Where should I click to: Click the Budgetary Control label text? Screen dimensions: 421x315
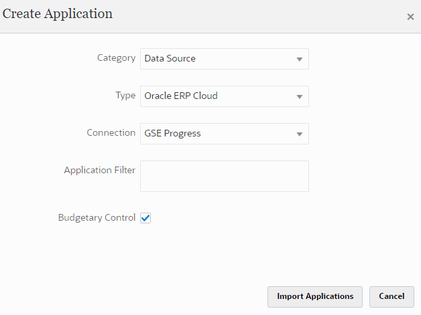tap(97, 218)
